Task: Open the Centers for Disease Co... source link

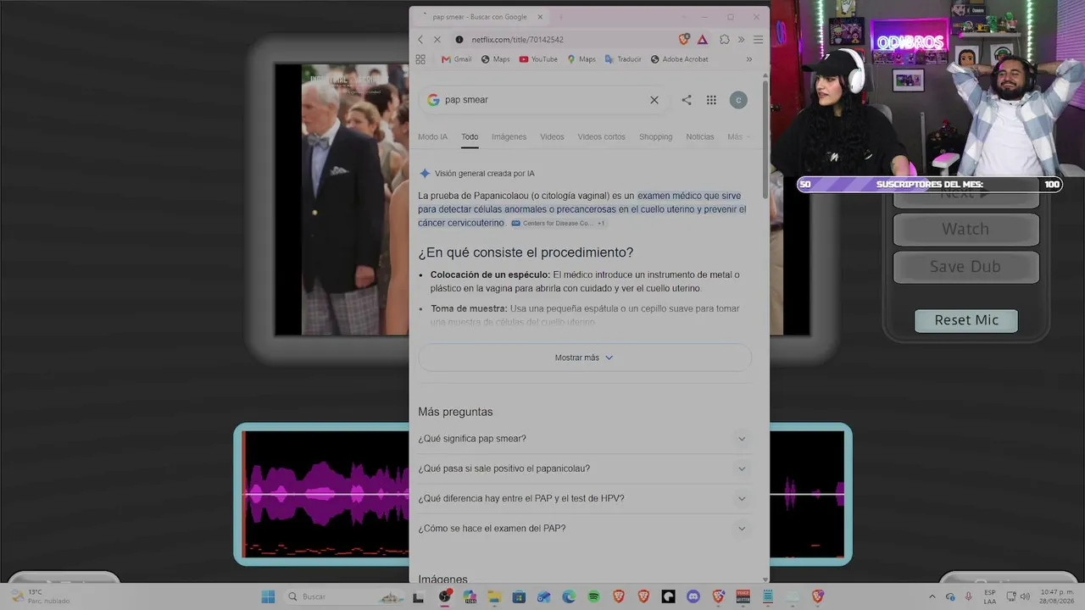Action: [x=551, y=223]
